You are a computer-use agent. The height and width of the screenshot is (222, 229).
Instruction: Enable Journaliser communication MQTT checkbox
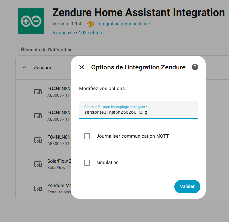[87, 136]
